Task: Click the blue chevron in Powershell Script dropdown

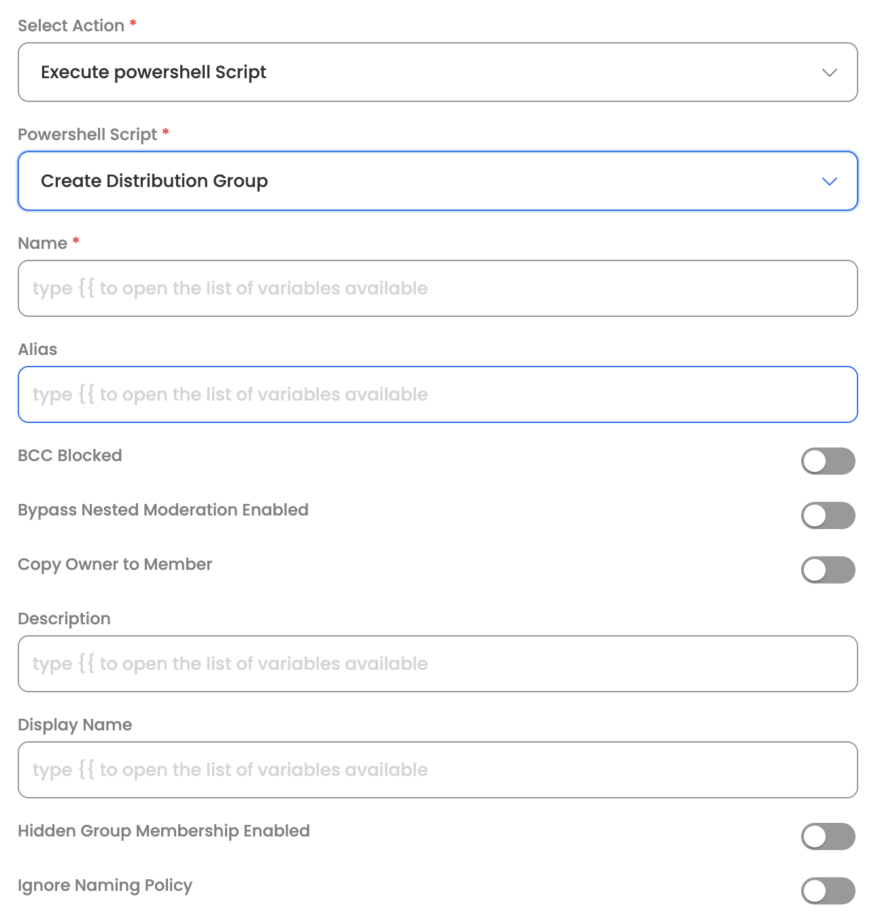Action: (x=829, y=182)
